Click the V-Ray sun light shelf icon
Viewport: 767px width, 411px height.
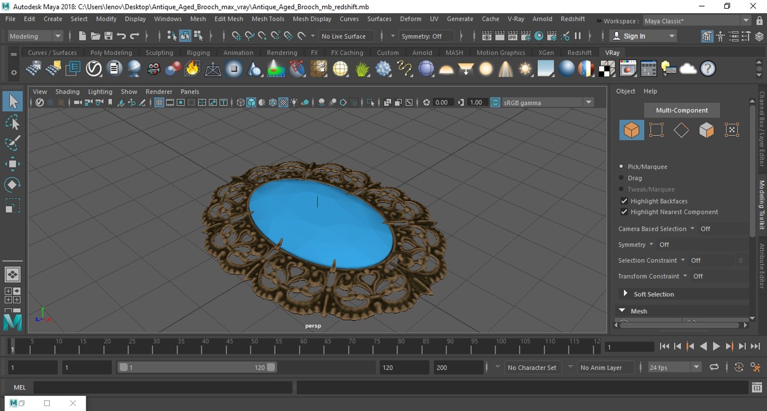pyautogui.click(x=525, y=69)
